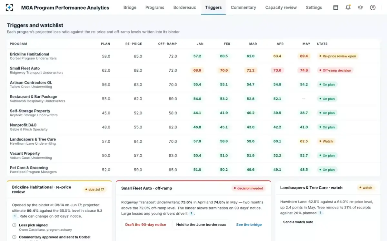
Task: Click Landscapers May value 62.5
Action: click(x=304, y=141)
